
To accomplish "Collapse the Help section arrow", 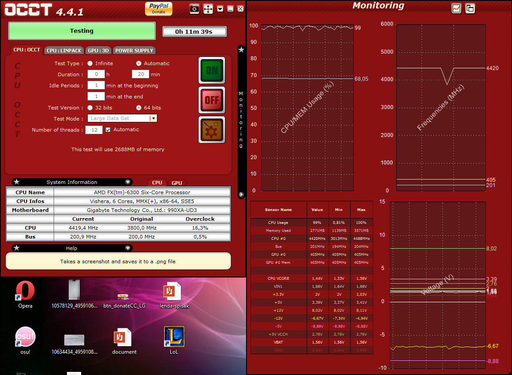I will (x=128, y=248).
